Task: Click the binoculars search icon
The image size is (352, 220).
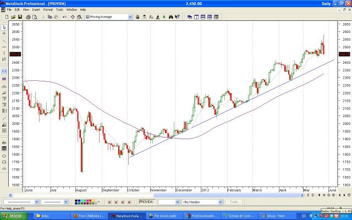Action: pyautogui.click(x=171, y=17)
